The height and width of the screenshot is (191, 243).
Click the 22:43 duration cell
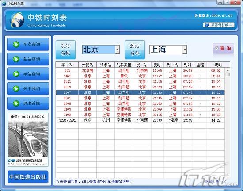pos(216,76)
